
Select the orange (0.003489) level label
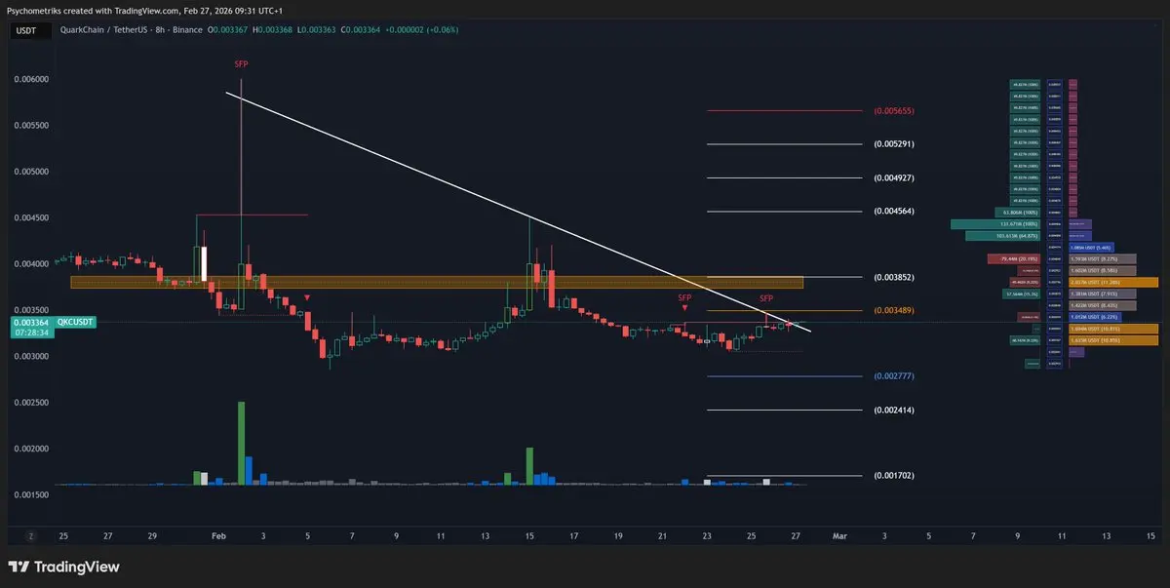click(893, 311)
